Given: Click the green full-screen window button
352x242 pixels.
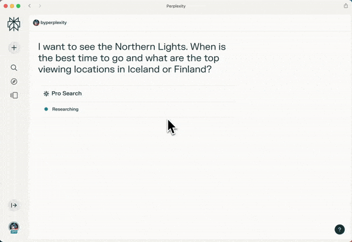Looking at the screenshot, I should [18, 6].
